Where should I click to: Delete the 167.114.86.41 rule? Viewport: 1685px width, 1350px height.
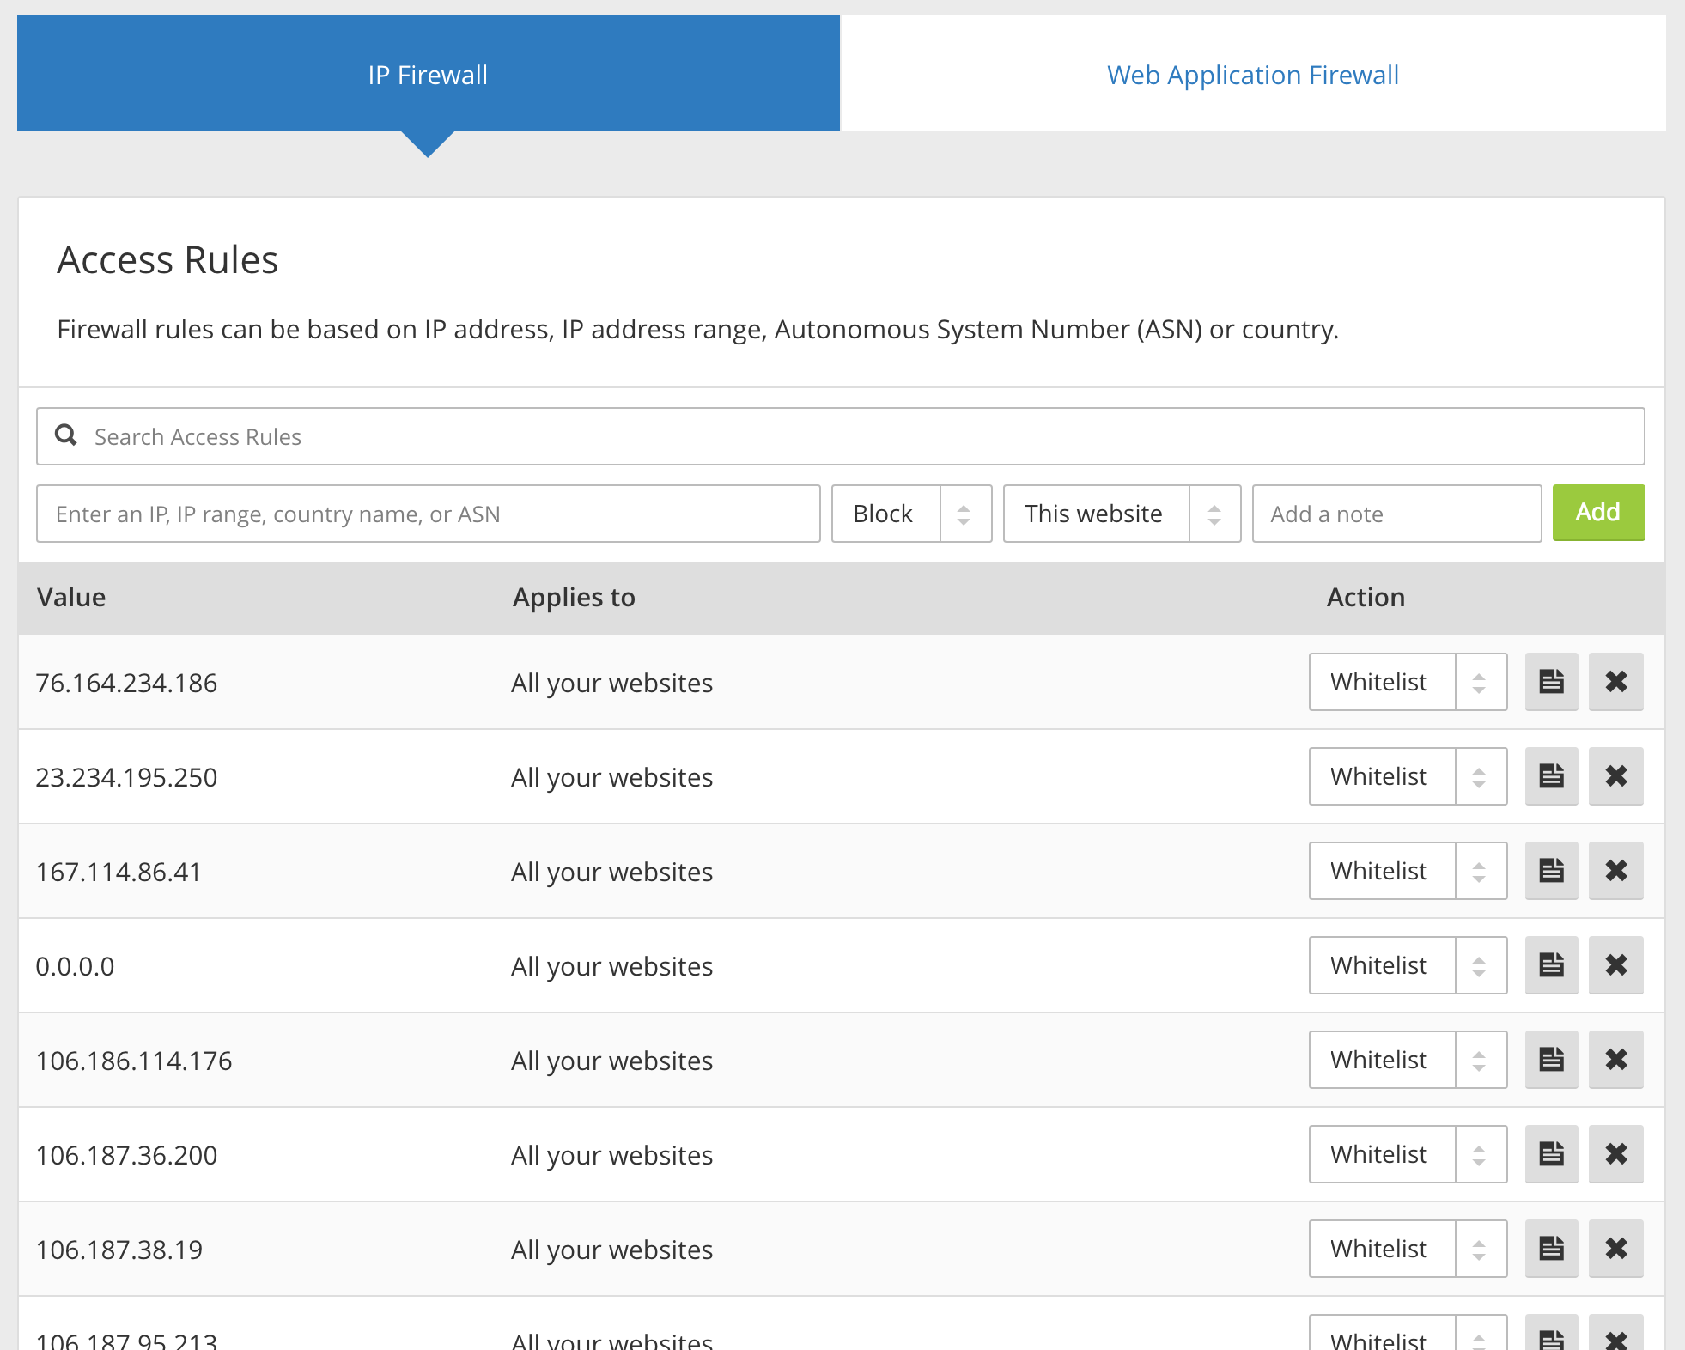pyautogui.click(x=1615, y=871)
